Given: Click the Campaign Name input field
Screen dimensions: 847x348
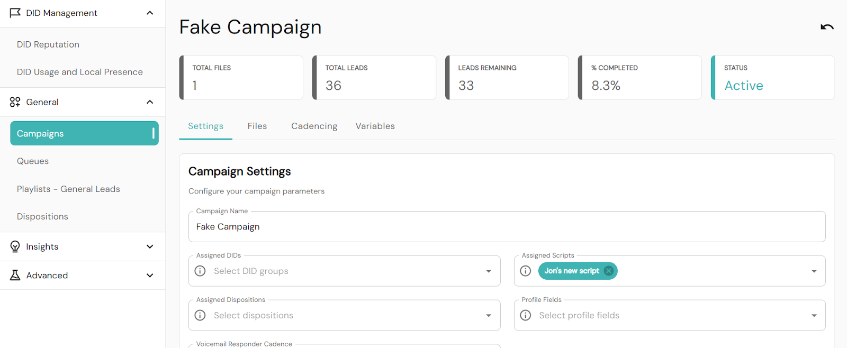Looking at the screenshot, I should (507, 227).
